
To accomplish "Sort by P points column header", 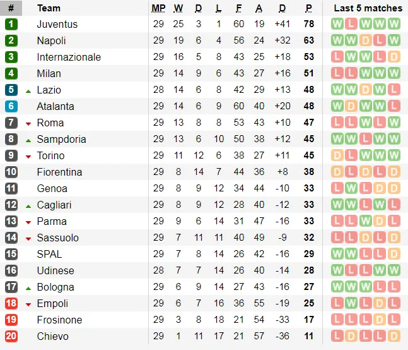I will click(x=308, y=8).
